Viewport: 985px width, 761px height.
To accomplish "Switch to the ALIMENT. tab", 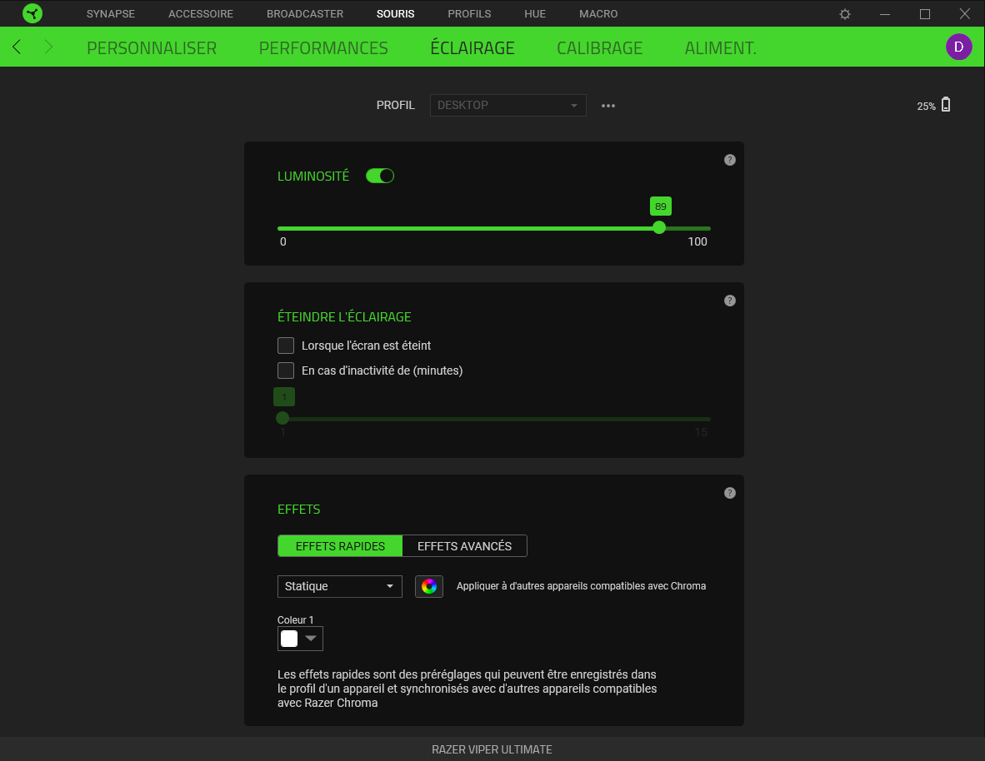I will click(721, 47).
